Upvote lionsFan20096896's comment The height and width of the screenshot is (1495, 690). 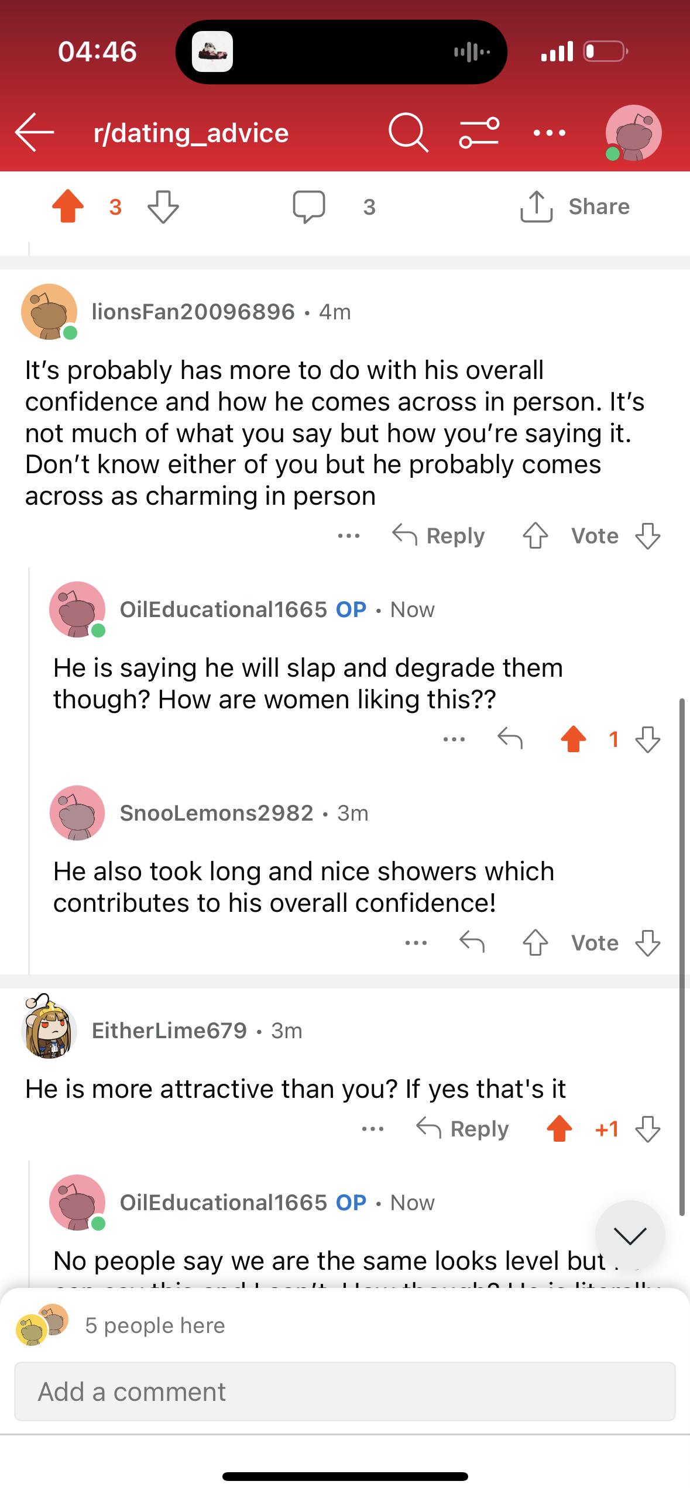click(535, 536)
